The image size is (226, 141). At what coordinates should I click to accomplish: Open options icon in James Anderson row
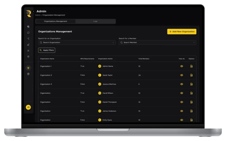coord(191,111)
